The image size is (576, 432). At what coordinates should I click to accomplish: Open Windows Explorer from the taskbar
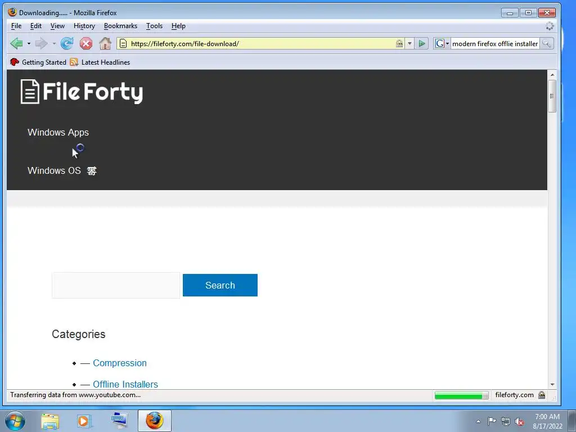pyautogui.click(x=50, y=421)
